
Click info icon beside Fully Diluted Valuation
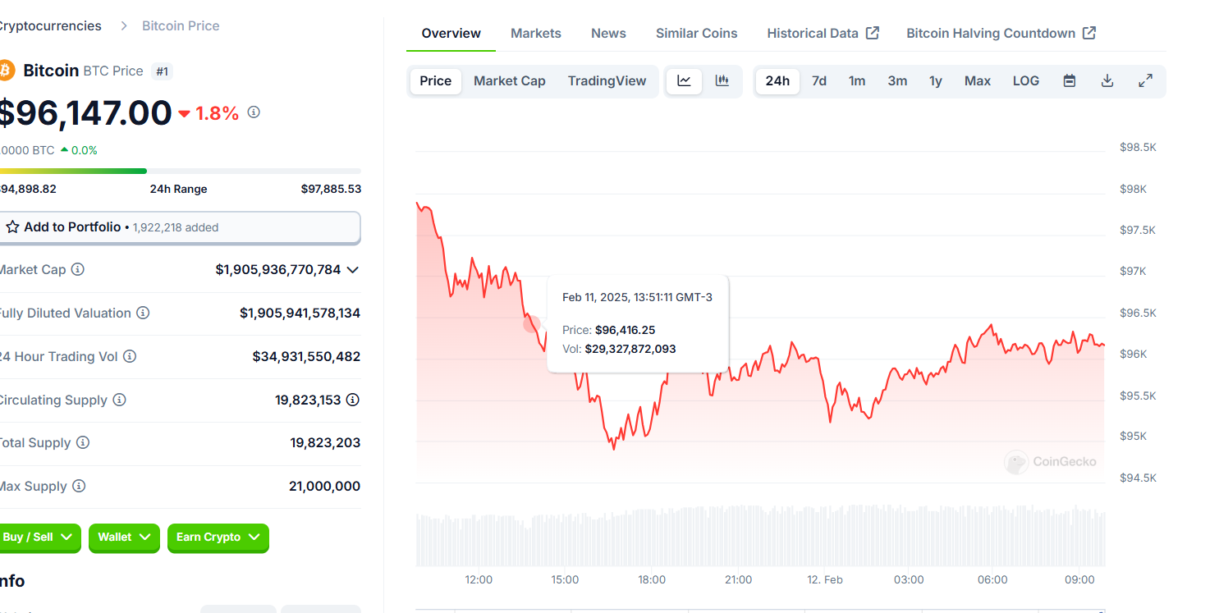pyautogui.click(x=143, y=313)
